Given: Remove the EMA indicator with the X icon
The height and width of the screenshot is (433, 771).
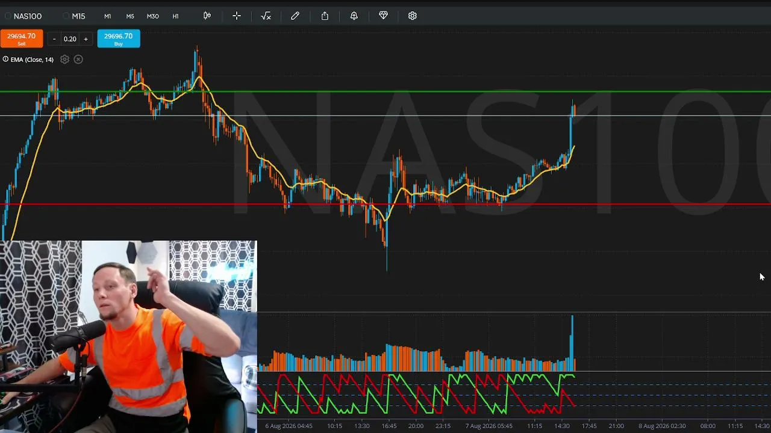Looking at the screenshot, I should pyautogui.click(x=78, y=59).
